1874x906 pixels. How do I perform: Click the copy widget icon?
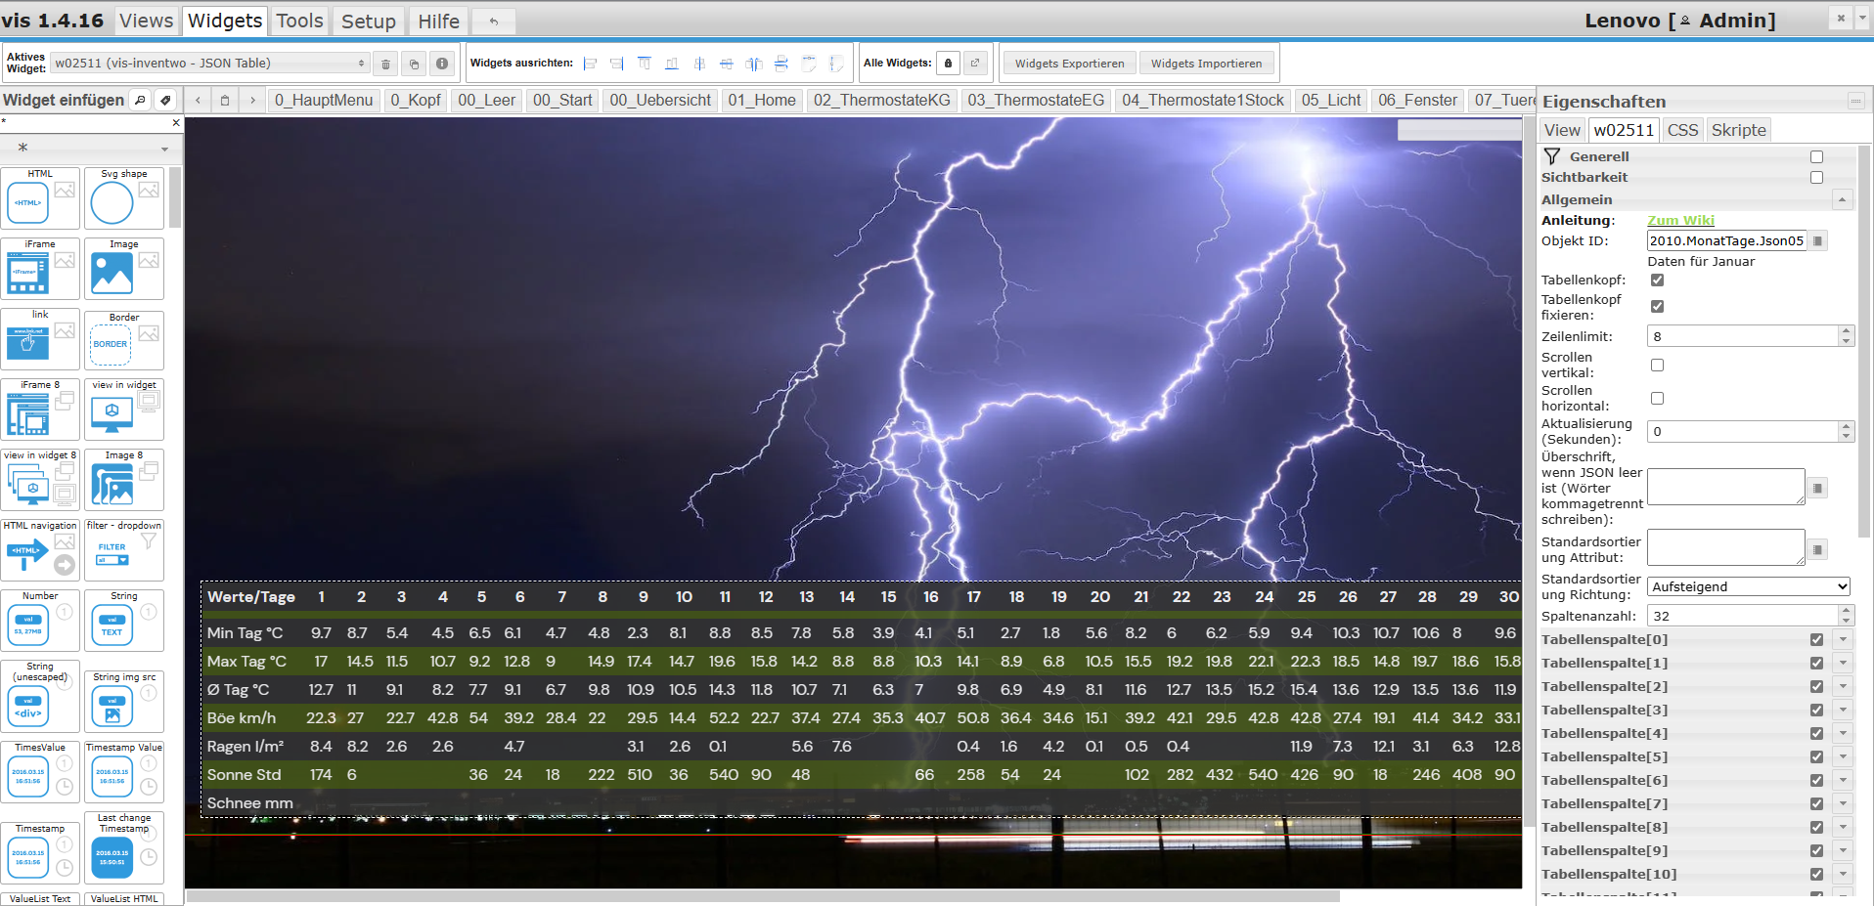[414, 65]
